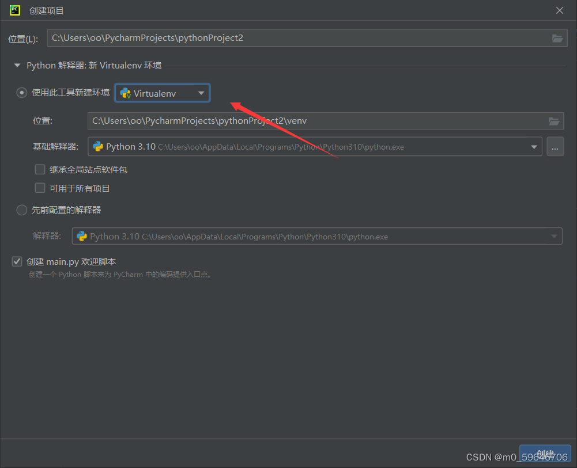Open the Virtualenv tool dropdown
The height and width of the screenshot is (468, 577).
pos(163,93)
